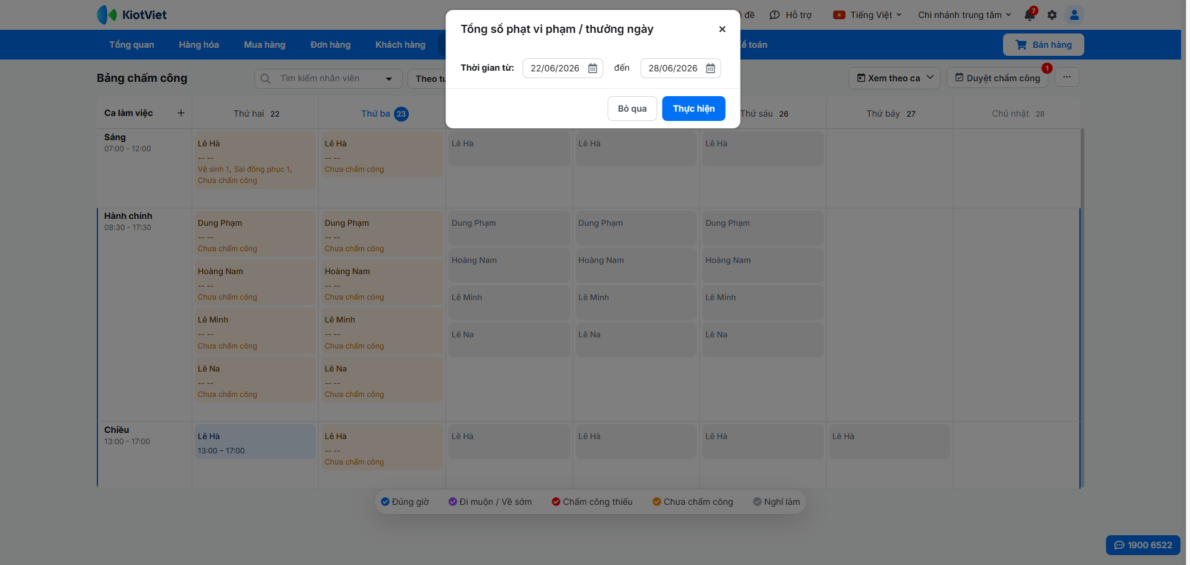Open the Xem theo ca view dropdown
Viewport: 1191px width, 565px height.
click(894, 78)
